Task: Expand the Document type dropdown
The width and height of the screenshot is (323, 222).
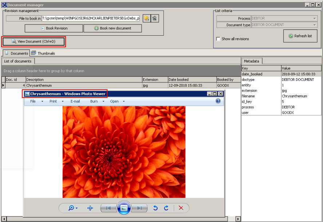Action: point(315,25)
